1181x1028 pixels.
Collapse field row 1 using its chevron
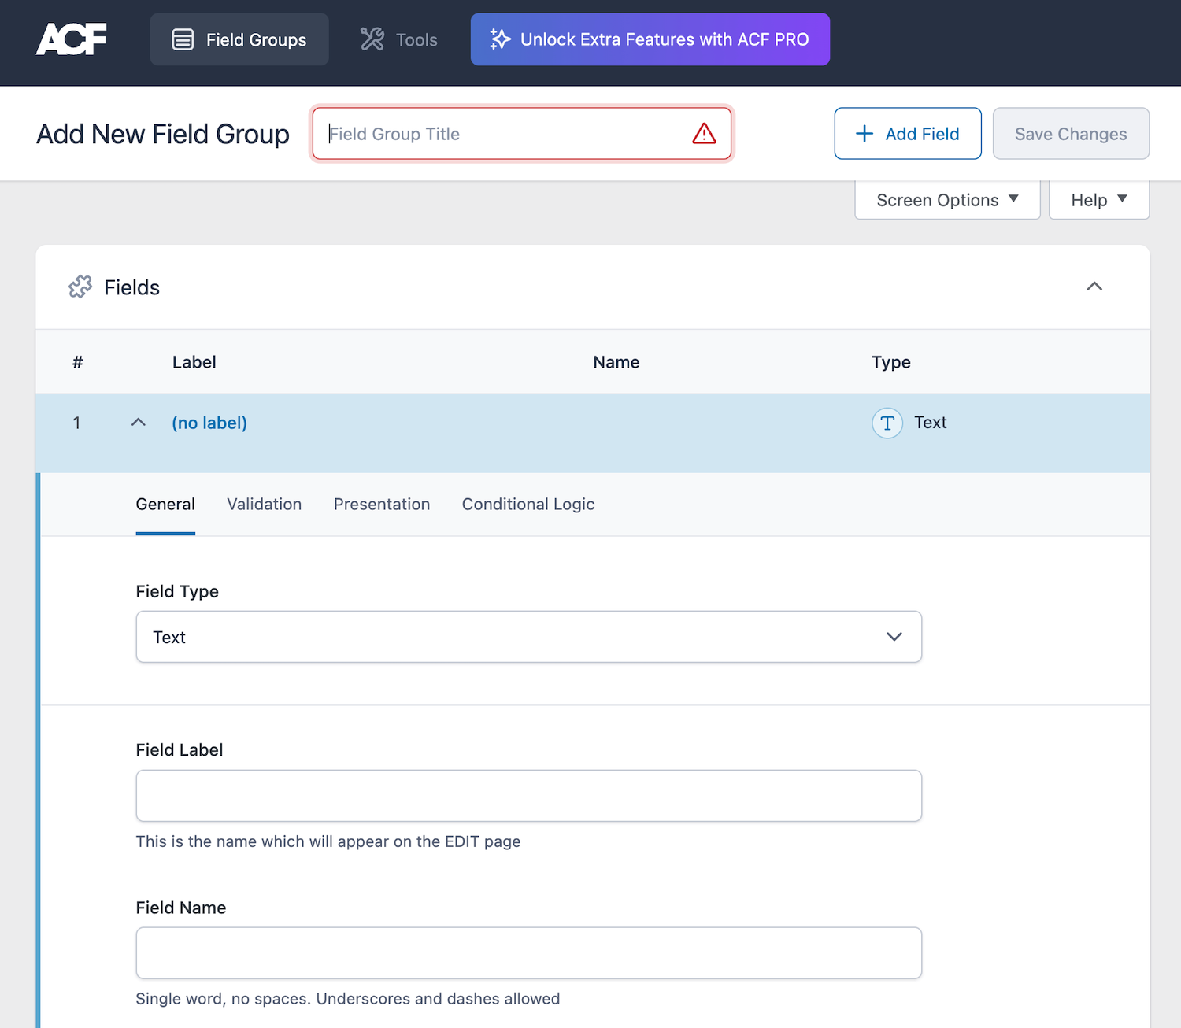click(x=139, y=423)
